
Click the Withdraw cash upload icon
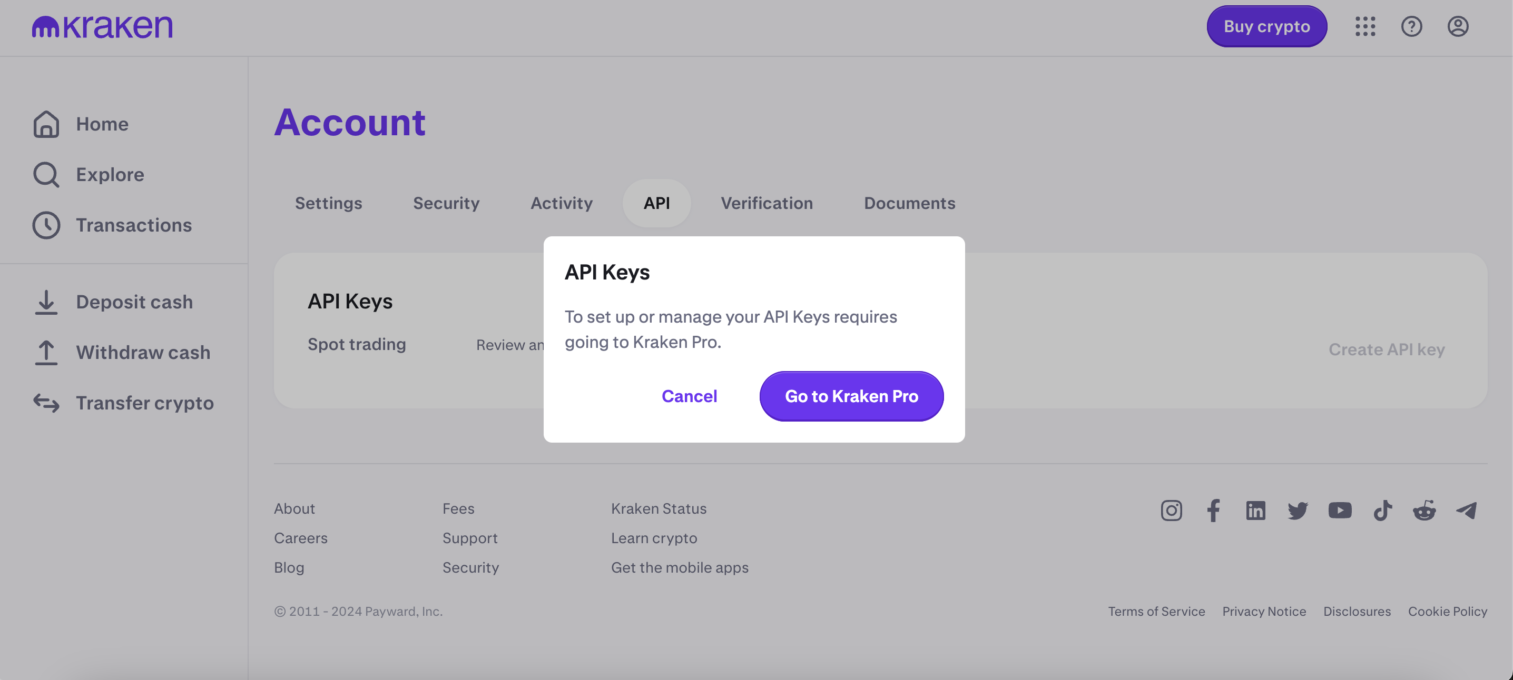click(x=46, y=352)
